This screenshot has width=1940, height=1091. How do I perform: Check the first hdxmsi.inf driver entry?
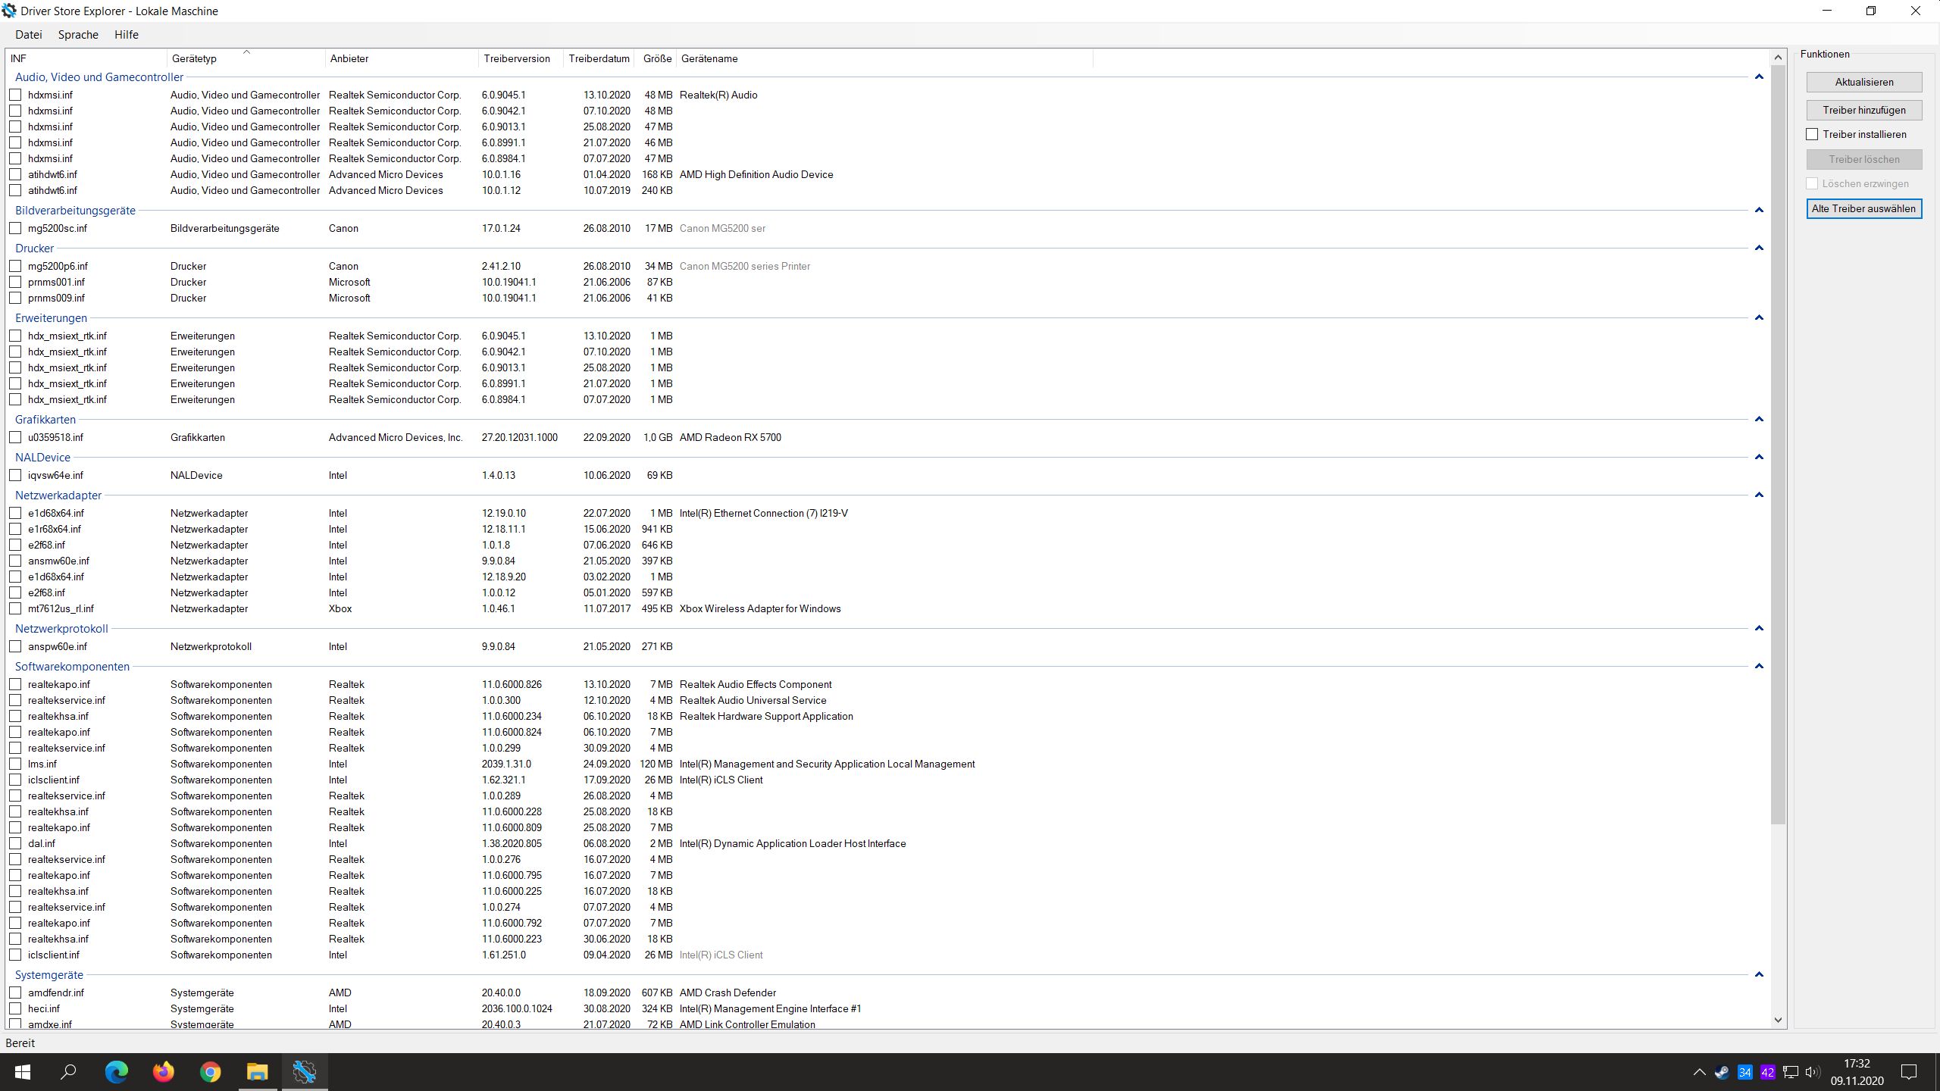[16, 95]
